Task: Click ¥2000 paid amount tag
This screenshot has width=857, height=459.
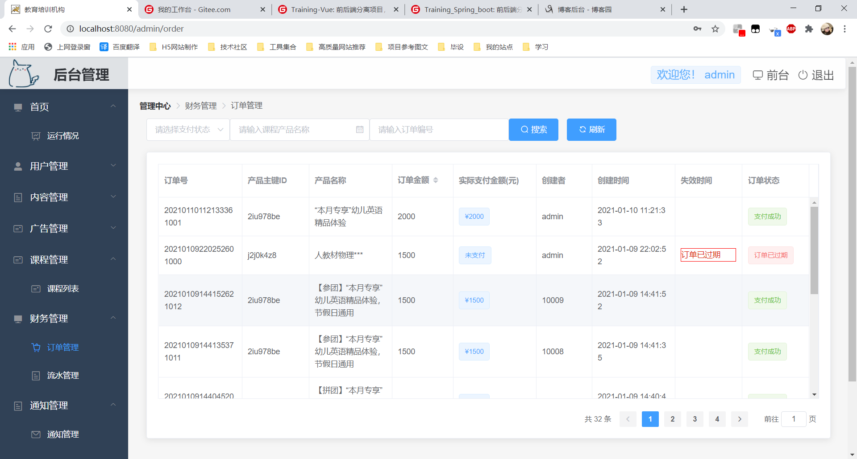Action: [474, 217]
